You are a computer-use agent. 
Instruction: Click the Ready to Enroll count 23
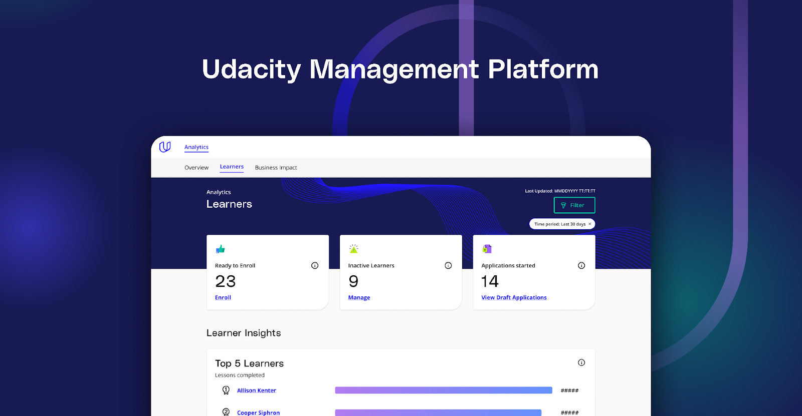(x=226, y=281)
